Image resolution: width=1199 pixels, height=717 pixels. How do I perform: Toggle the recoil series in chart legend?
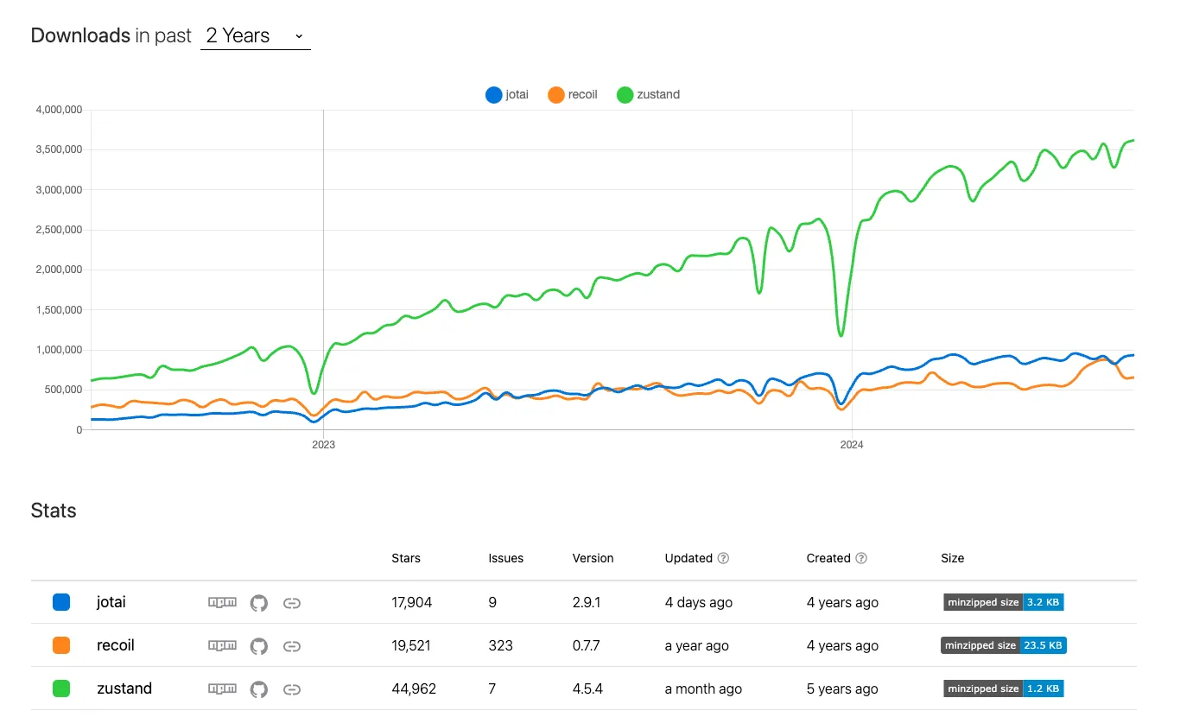(573, 95)
